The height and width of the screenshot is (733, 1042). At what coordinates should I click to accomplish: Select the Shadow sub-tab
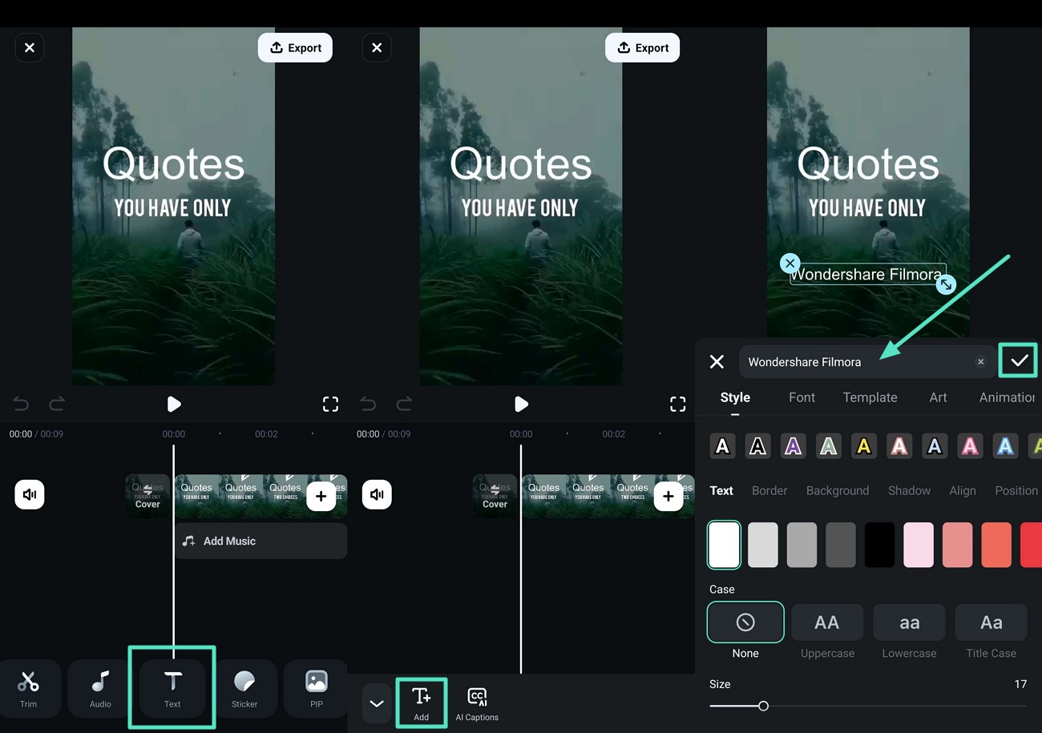(x=909, y=490)
